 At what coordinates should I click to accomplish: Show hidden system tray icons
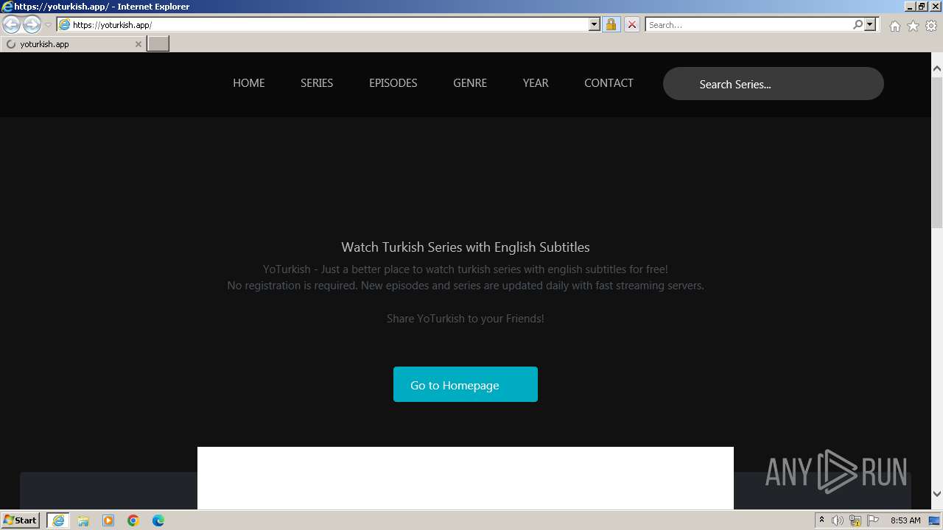pyautogui.click(x=821, y=520)
